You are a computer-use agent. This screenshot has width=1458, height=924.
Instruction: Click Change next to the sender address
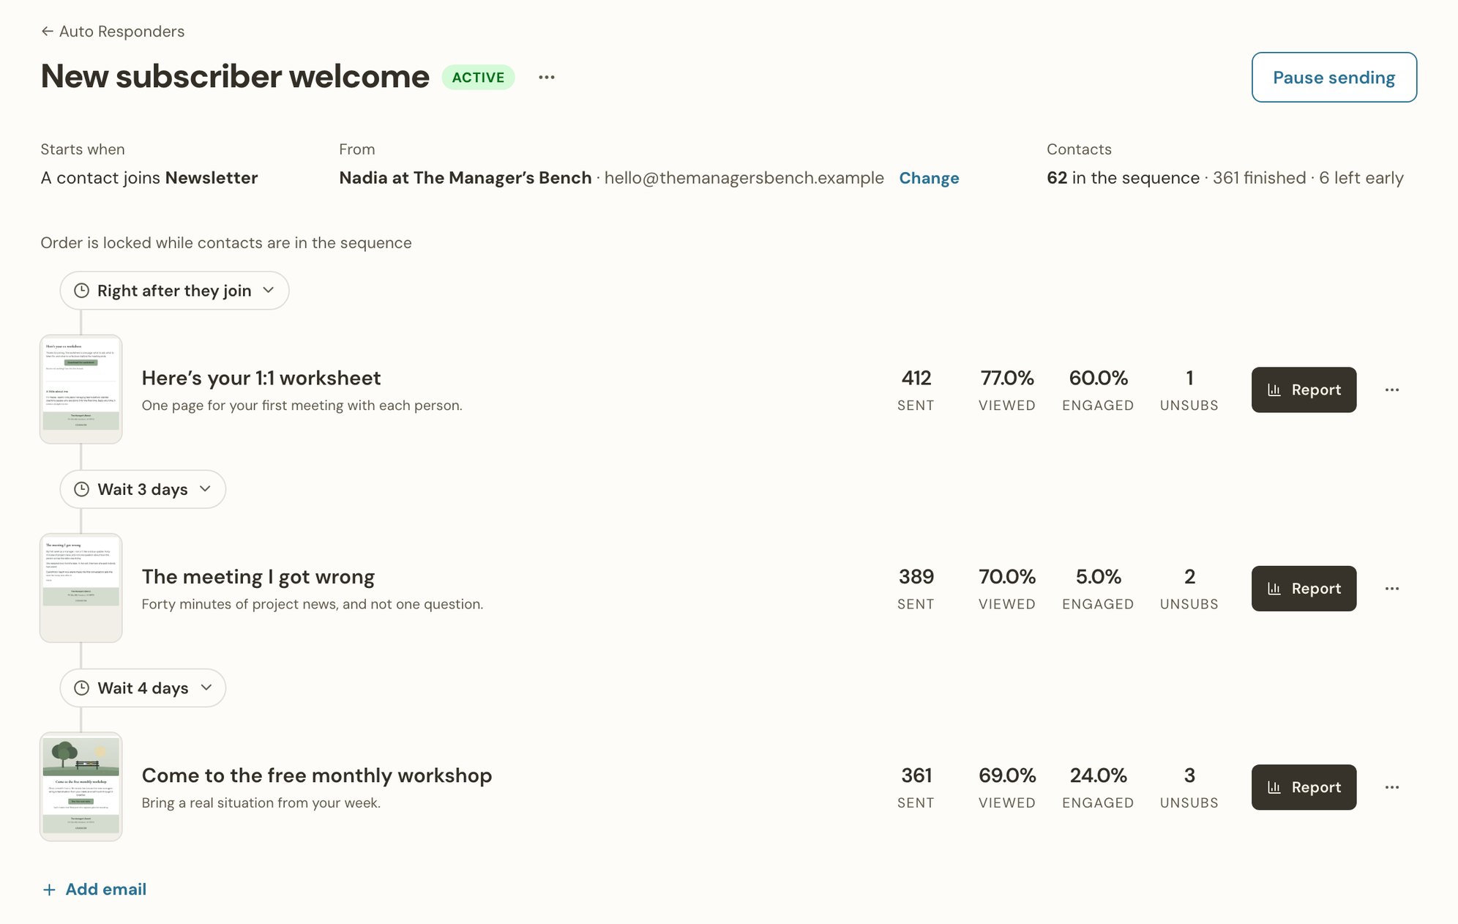point(929,178)
